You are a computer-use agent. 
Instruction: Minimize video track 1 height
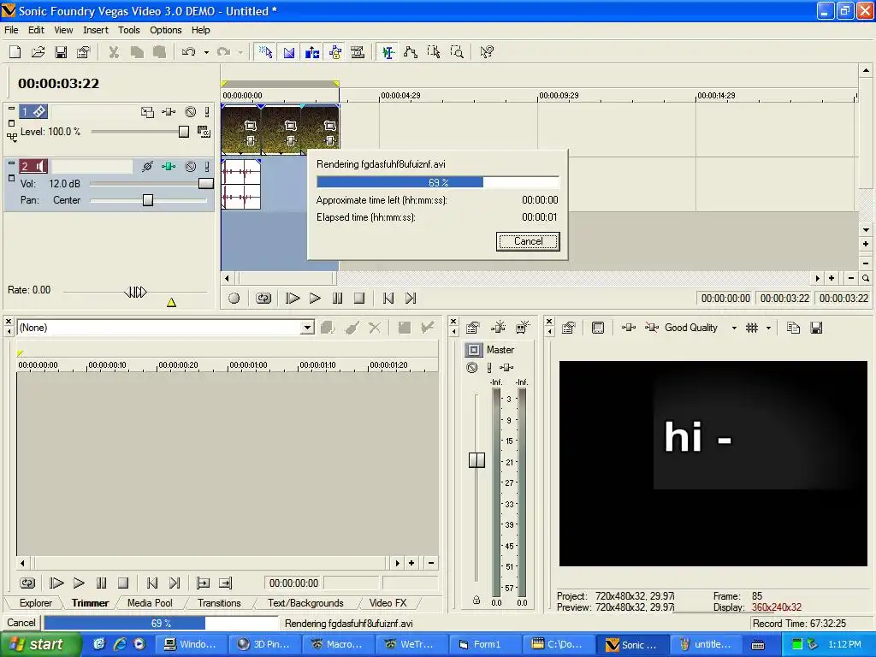(x=11, y=109)
